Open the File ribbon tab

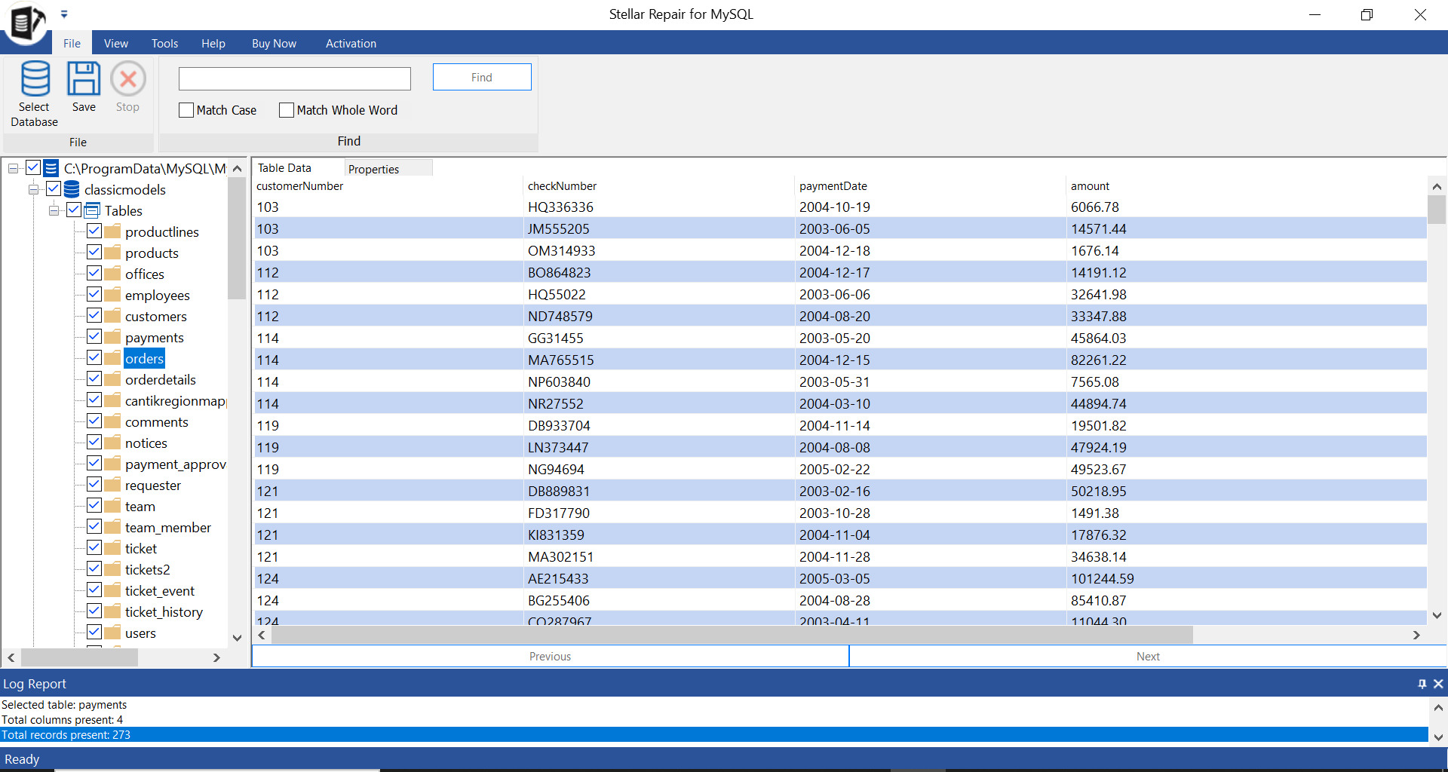pyautogui.click(x=72, y=43)
